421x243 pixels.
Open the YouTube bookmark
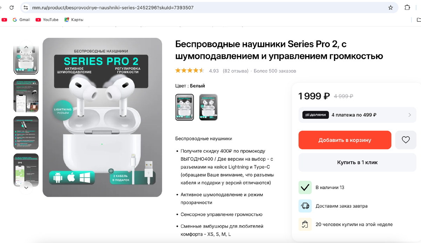point(47,20)
